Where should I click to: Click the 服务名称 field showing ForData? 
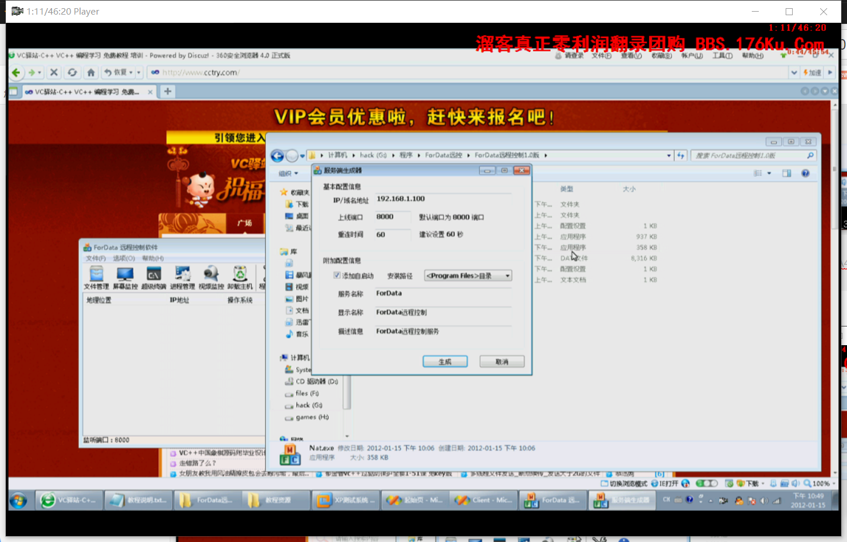tap(443, 293)
